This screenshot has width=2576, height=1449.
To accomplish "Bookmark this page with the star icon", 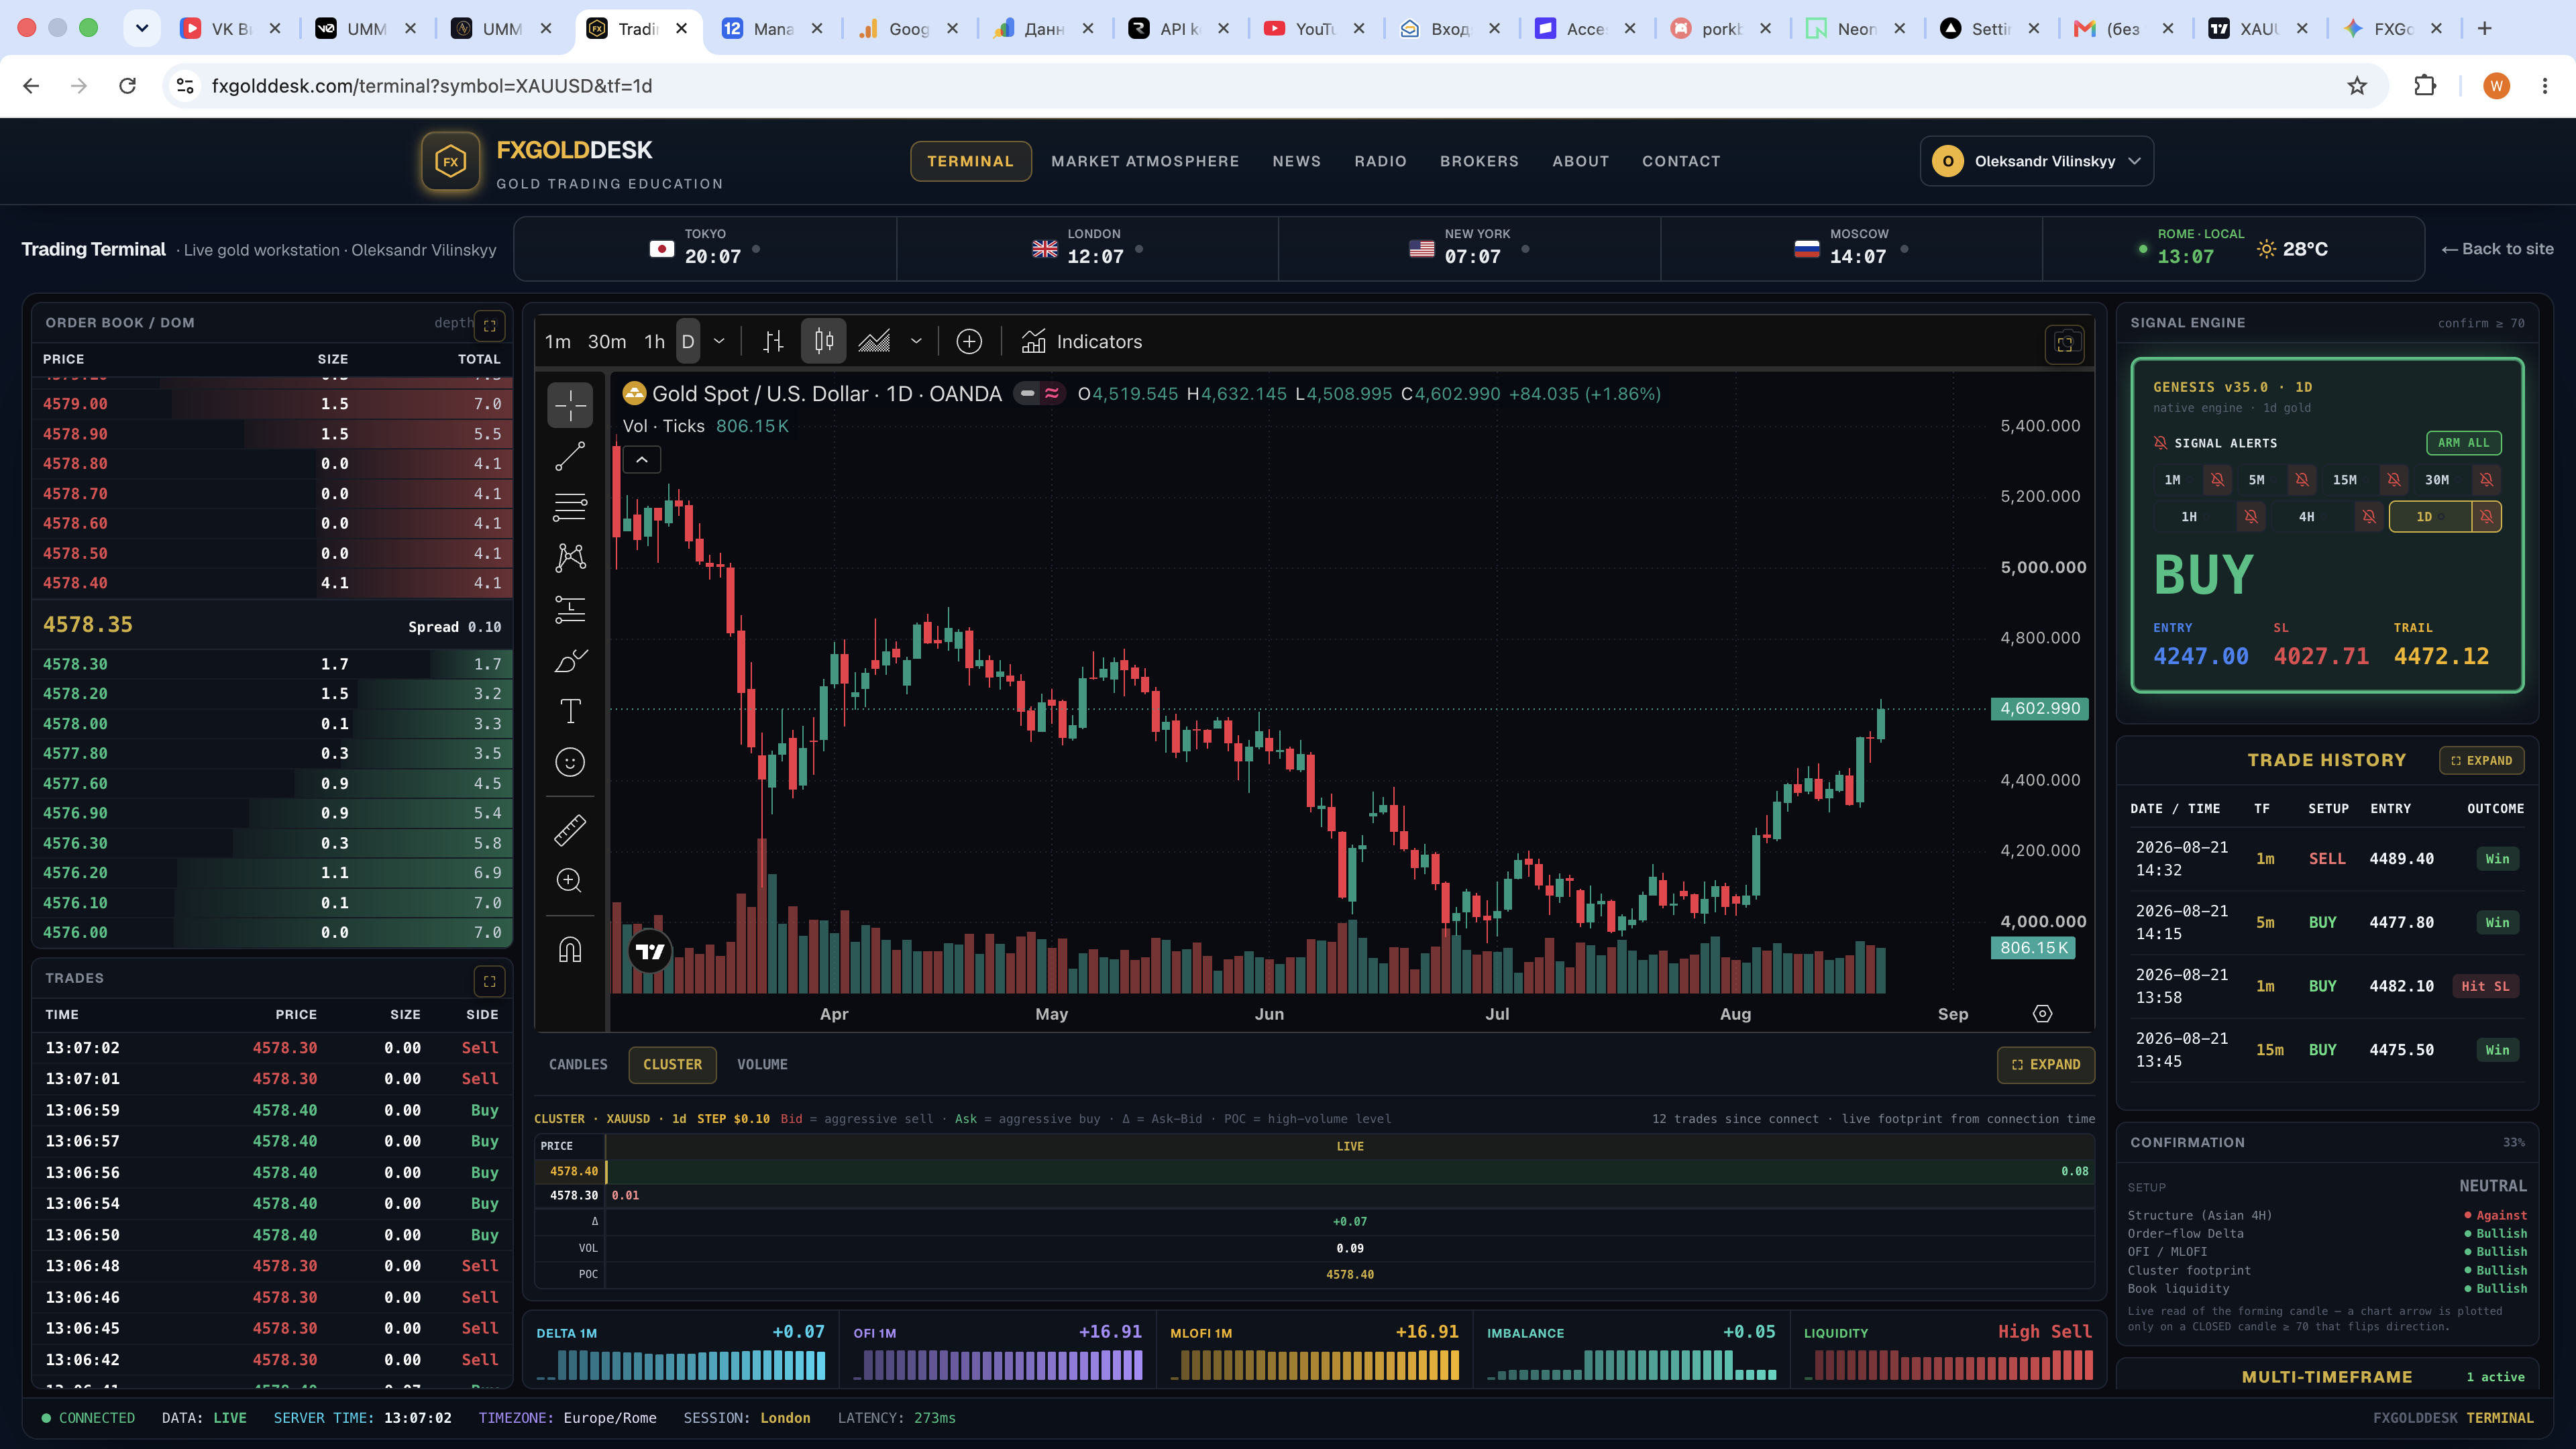I will [2357, 86].
